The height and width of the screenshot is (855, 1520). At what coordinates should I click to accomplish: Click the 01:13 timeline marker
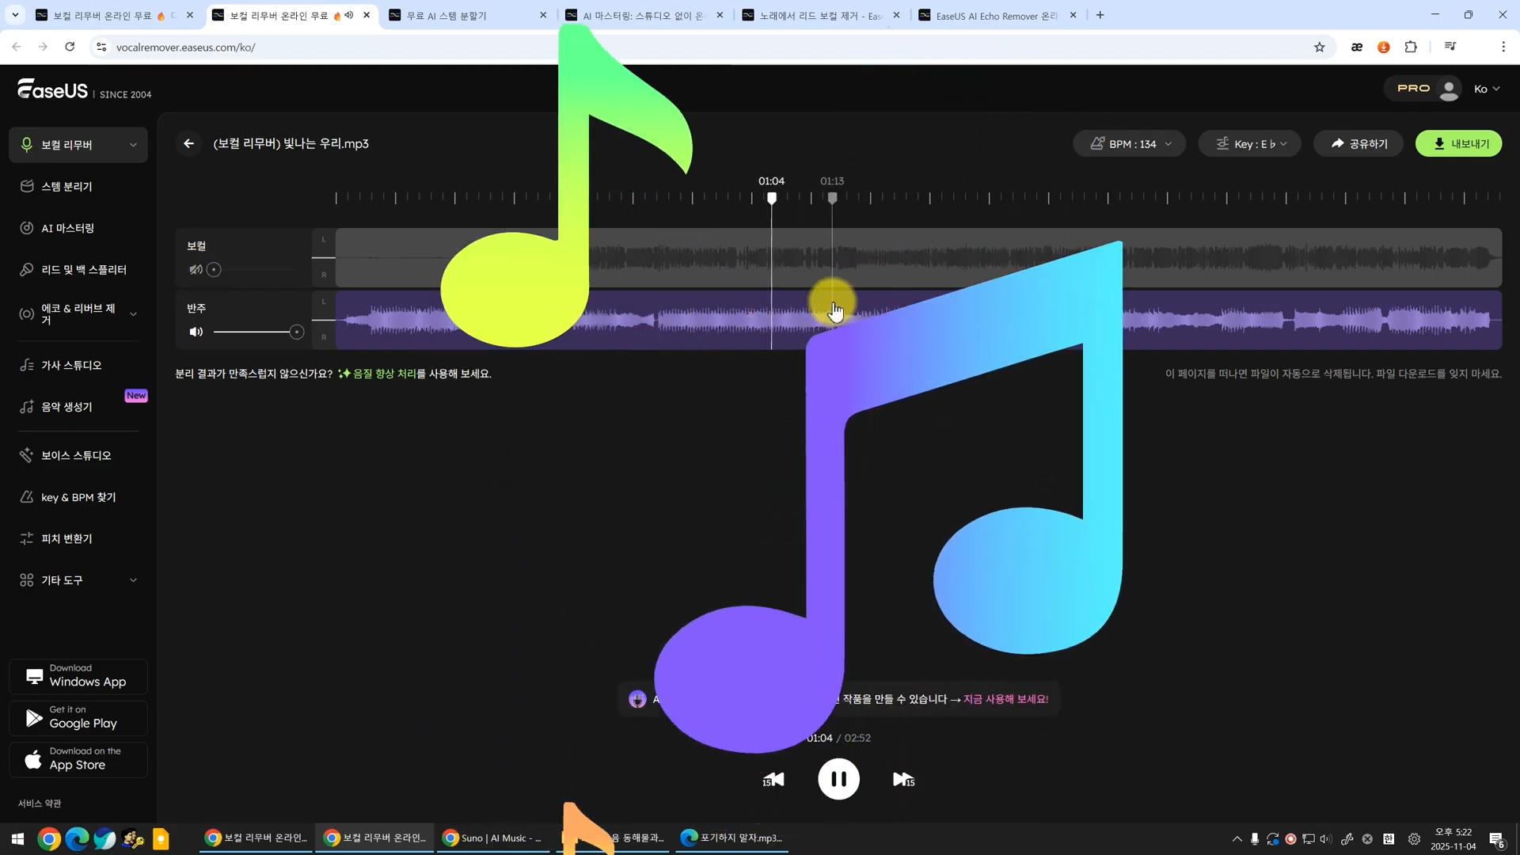832,198
